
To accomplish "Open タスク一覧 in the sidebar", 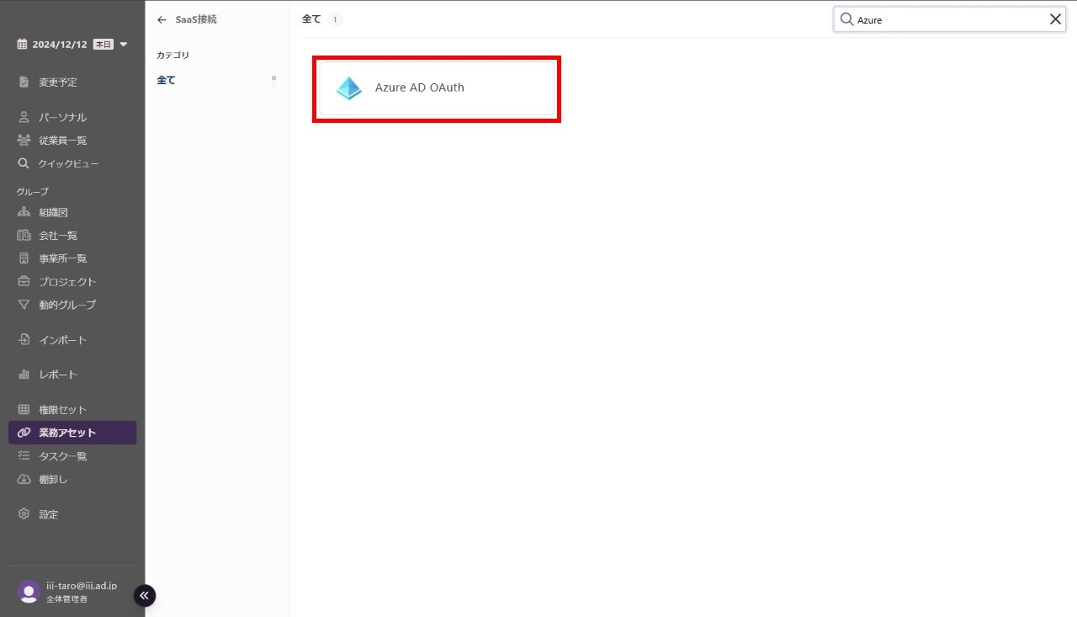I will pos(62,456).
